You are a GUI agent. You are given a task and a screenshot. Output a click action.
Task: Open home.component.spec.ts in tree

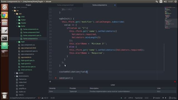tap(32, 36)
